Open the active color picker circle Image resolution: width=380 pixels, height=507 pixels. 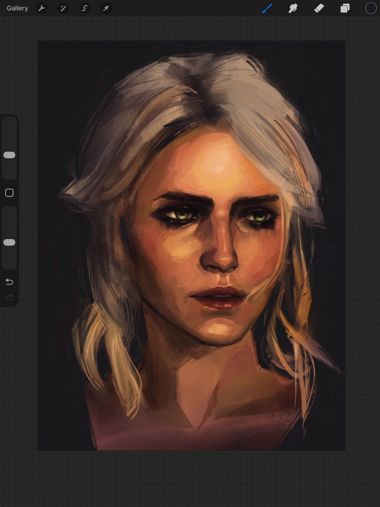(x=371, y=8)
